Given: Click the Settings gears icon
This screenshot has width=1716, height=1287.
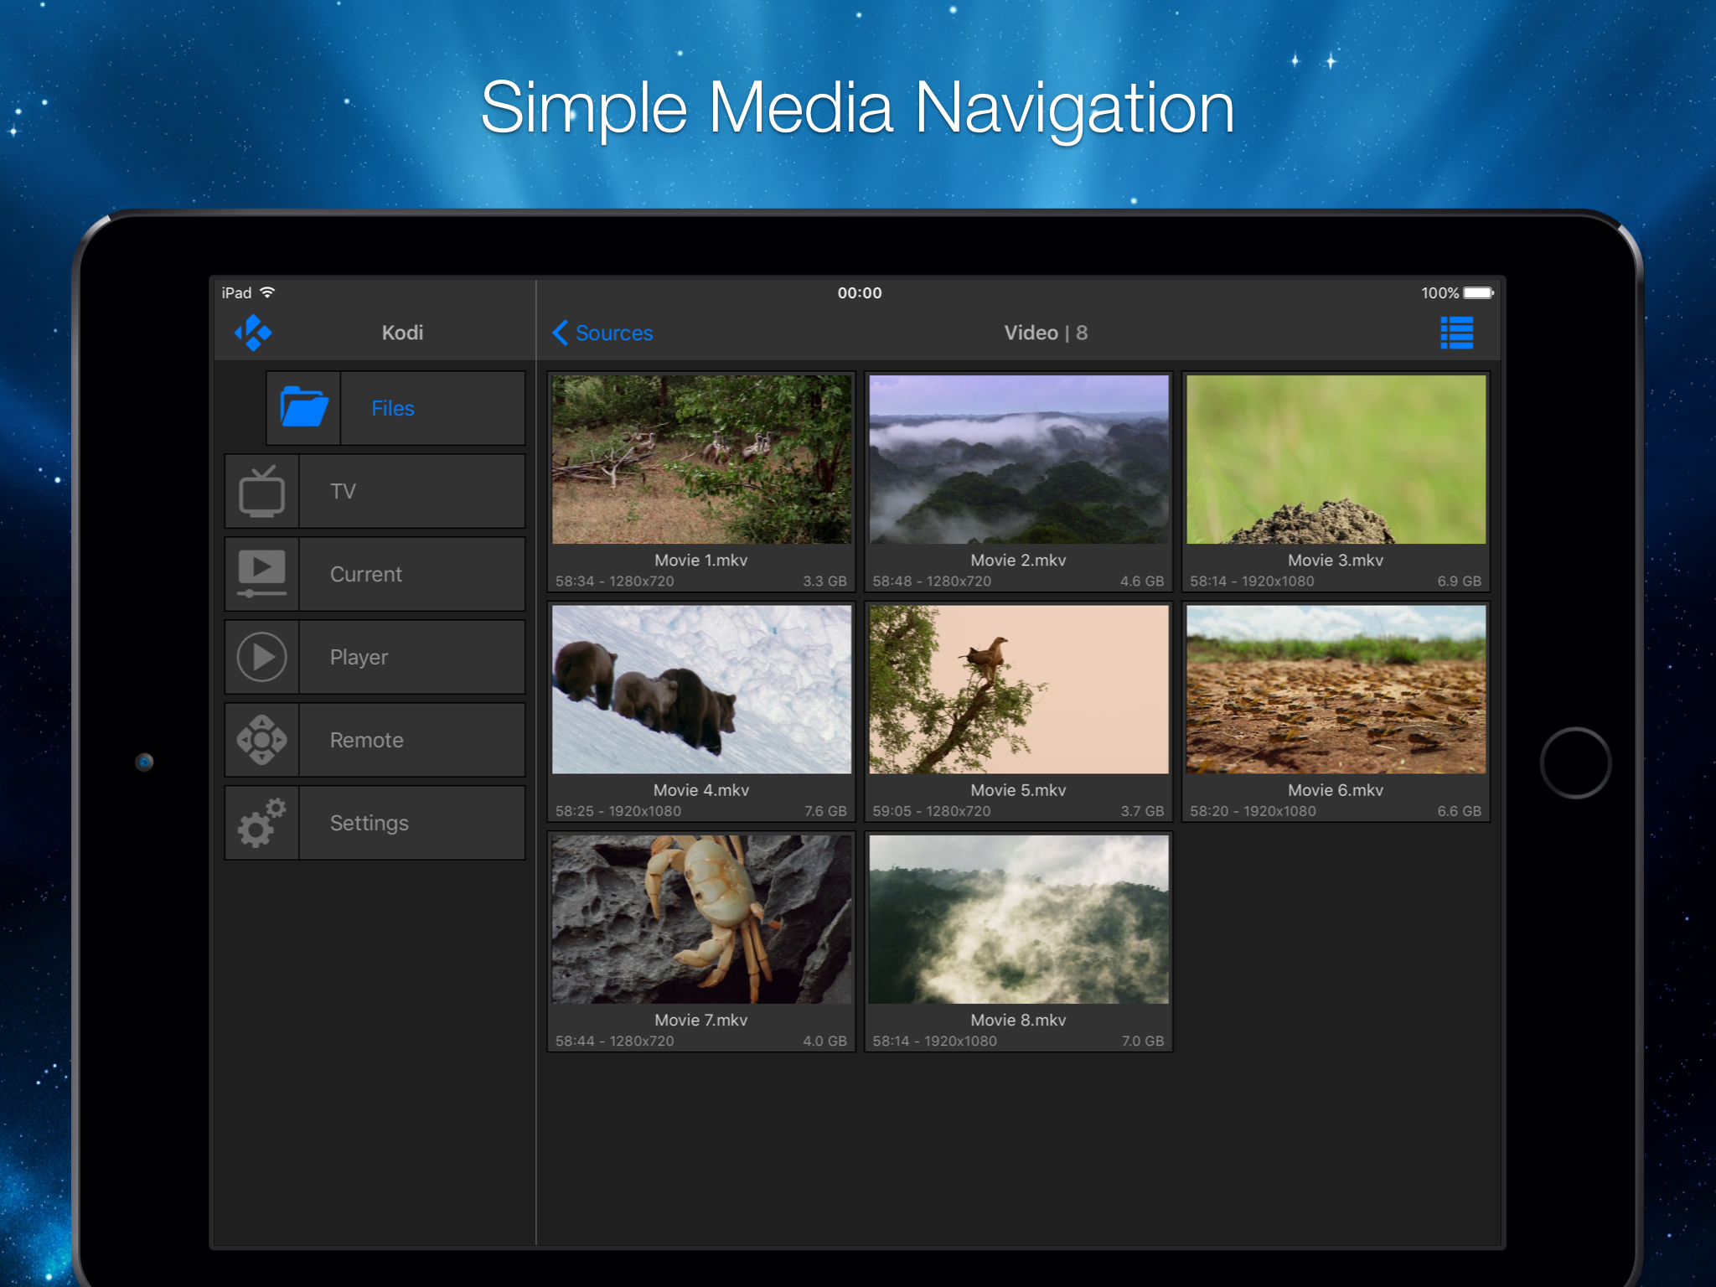Looking at the screenshot, I should point(261,823).
